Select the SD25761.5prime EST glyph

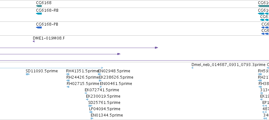(90, 106)
